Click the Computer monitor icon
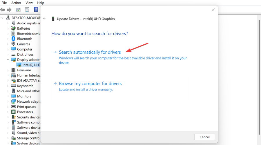Image resolution: width=261 pixels, height=145 pixels. pyautogui.click(x=13, y=49)
